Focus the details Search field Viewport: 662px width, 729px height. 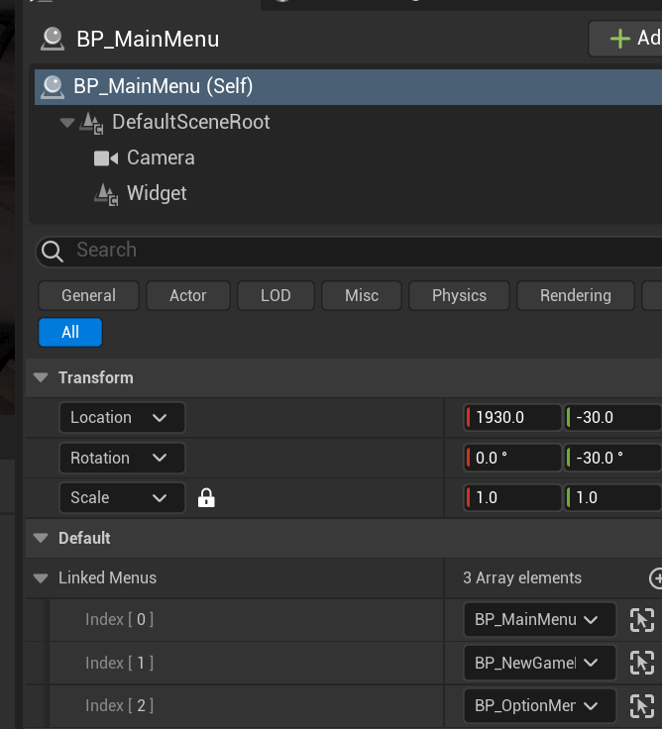pyautogui.click(x=349, y=251)
